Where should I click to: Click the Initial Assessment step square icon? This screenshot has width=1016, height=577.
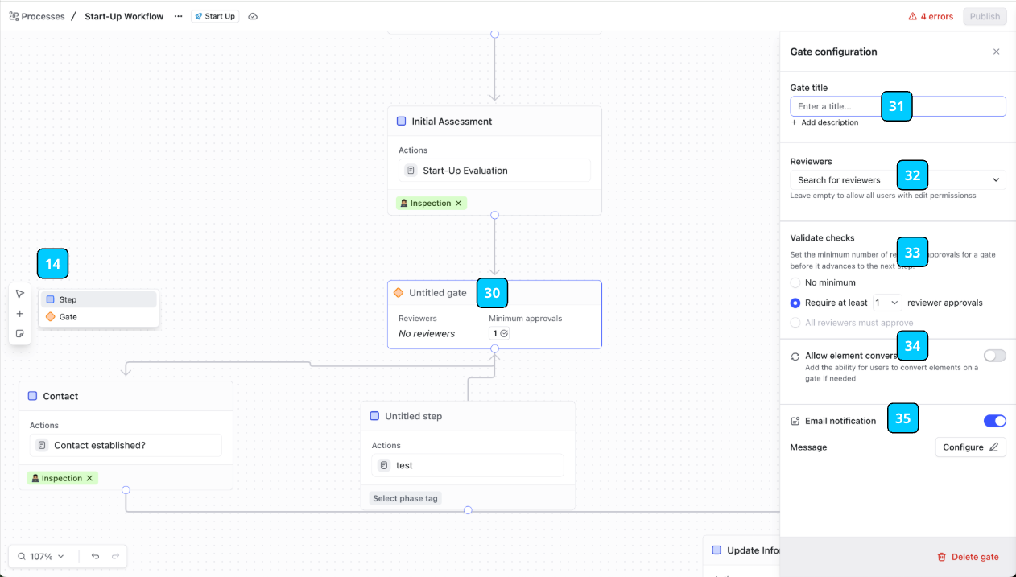[401, 122]
